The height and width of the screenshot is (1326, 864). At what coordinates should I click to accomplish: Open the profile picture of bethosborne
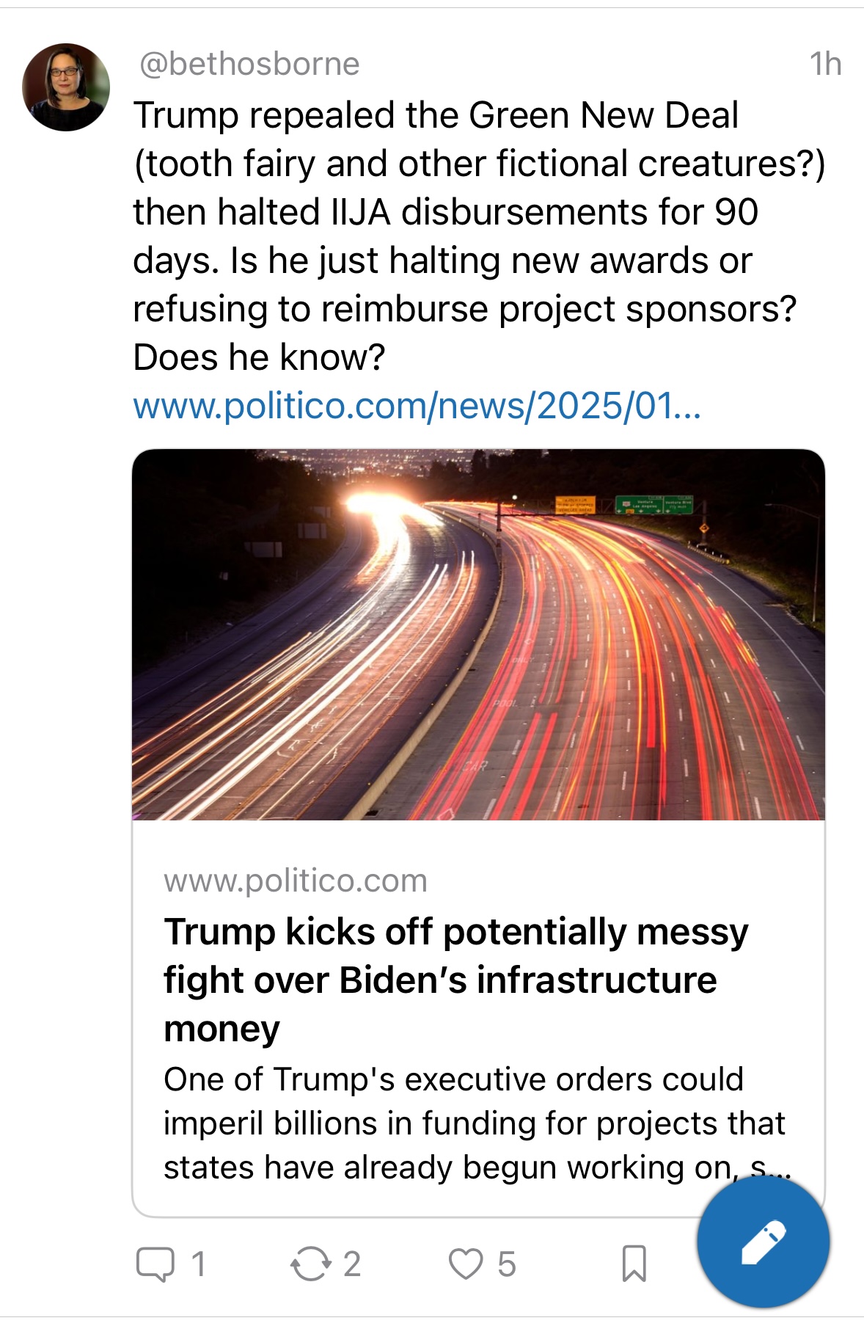[66, 87]
